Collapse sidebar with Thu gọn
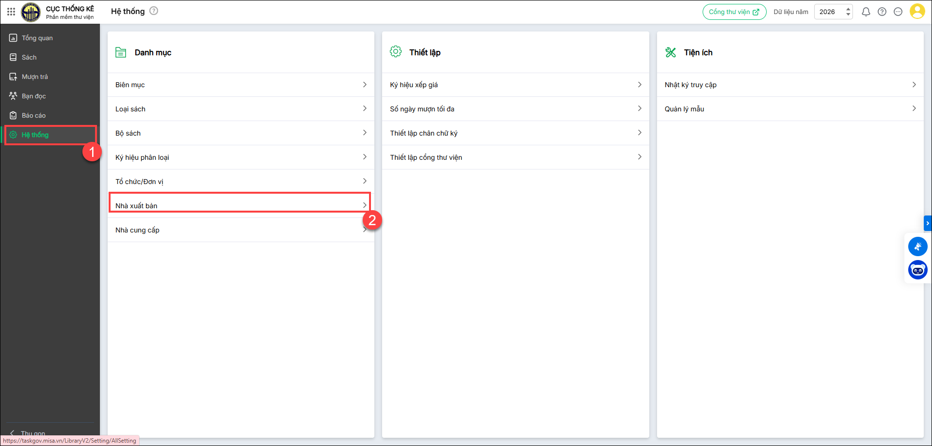Viewport: 932px width, 446px height. click(32, 432)
